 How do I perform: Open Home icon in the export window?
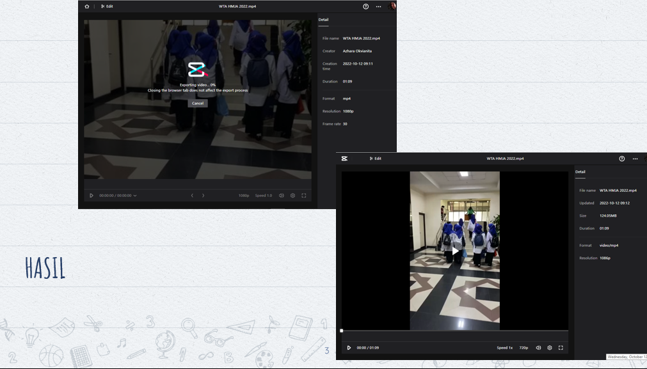coord(86,6)
